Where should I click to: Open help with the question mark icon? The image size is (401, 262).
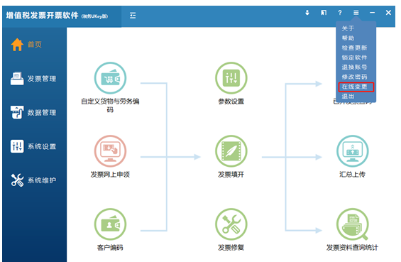coord(340,13)
